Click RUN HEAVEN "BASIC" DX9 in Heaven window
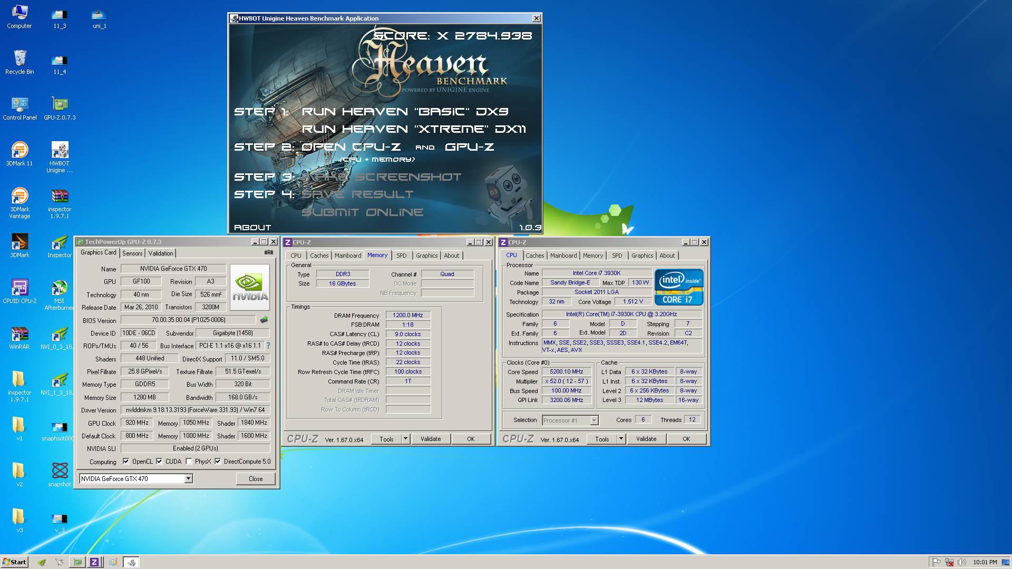1012x569 pixels. [x=405, y=111]
